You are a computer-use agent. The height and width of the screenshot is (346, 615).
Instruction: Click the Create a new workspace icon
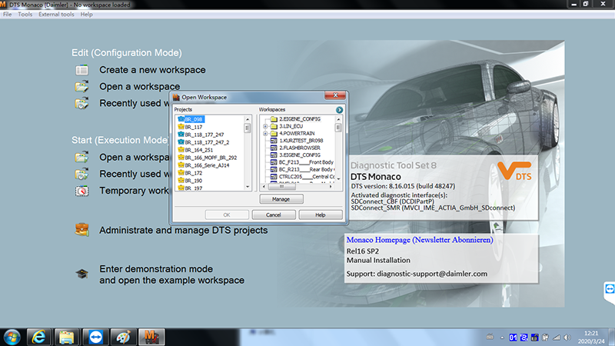[82, 70]
